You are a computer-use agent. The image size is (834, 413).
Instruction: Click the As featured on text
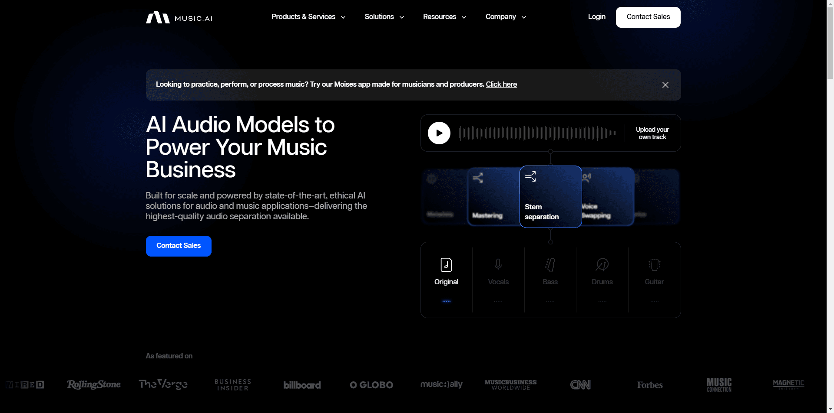point(169,356)
